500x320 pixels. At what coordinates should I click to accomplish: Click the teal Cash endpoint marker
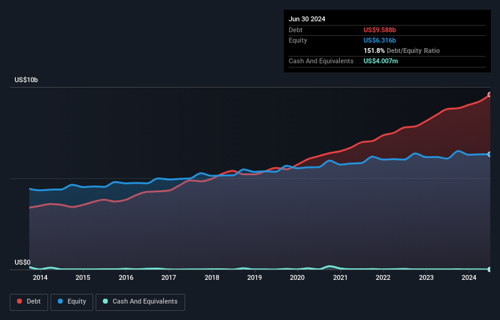click(x=490, y=270)
